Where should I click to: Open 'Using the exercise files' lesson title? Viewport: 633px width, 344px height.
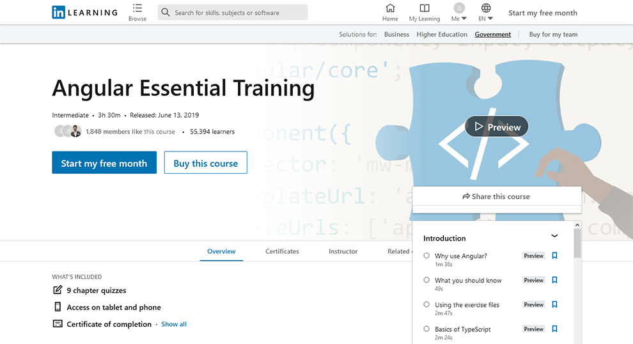(467, 305)
